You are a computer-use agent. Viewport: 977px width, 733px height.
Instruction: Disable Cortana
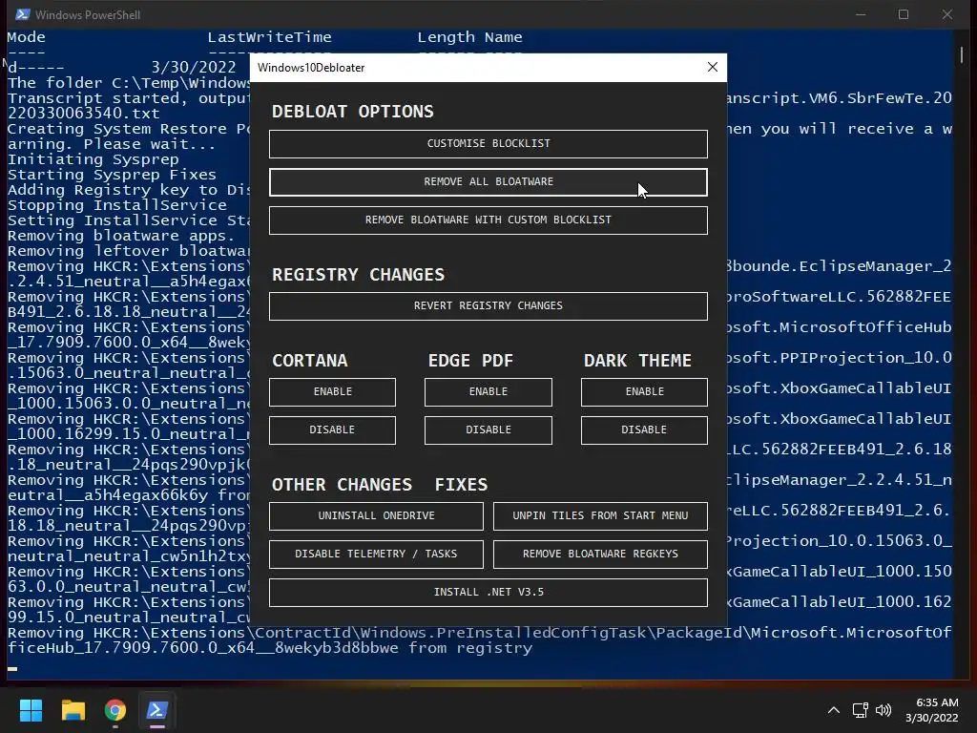pyautogui.click(x=332, y=430)
